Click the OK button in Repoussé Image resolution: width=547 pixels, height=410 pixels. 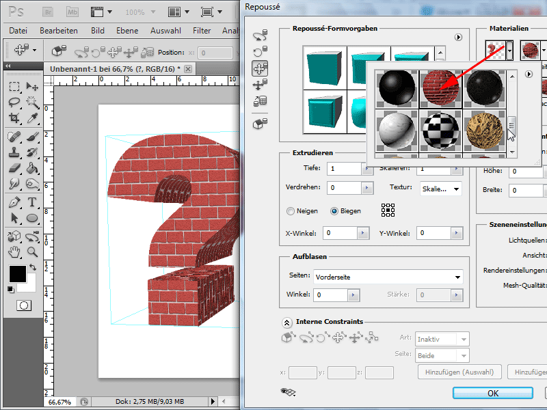pos(492,394)
